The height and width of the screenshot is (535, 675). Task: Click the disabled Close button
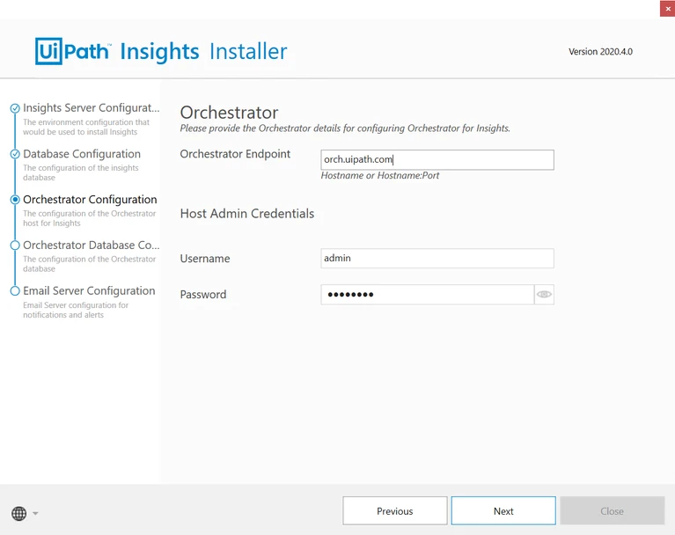tap(613, 511)
